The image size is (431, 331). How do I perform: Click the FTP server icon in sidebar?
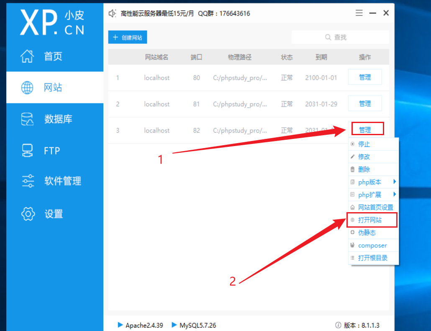pos(27,151)
